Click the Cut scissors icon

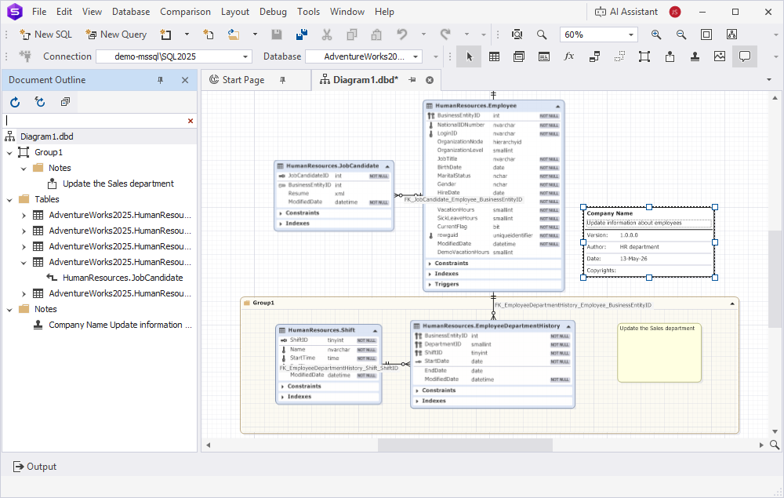326,35
